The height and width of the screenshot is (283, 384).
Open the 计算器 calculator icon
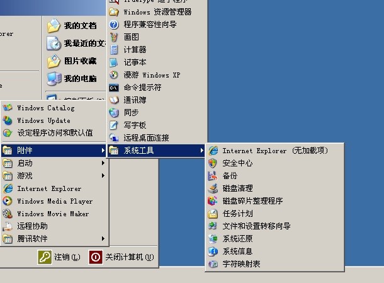(x=114, y=50)
